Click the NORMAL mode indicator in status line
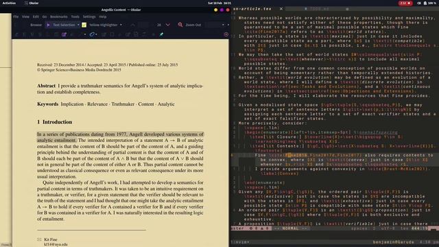The image size is (439, 247). 291,228
